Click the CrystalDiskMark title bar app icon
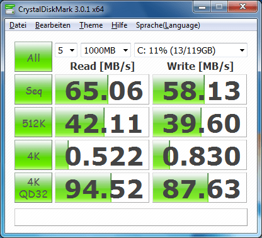262x238 pixels. click(x=10, y=9)
